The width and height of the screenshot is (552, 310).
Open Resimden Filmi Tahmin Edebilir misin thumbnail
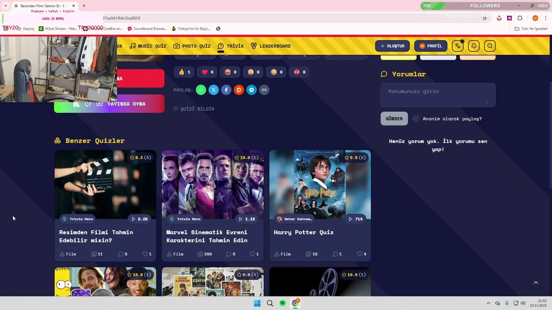tap(105, 184)
